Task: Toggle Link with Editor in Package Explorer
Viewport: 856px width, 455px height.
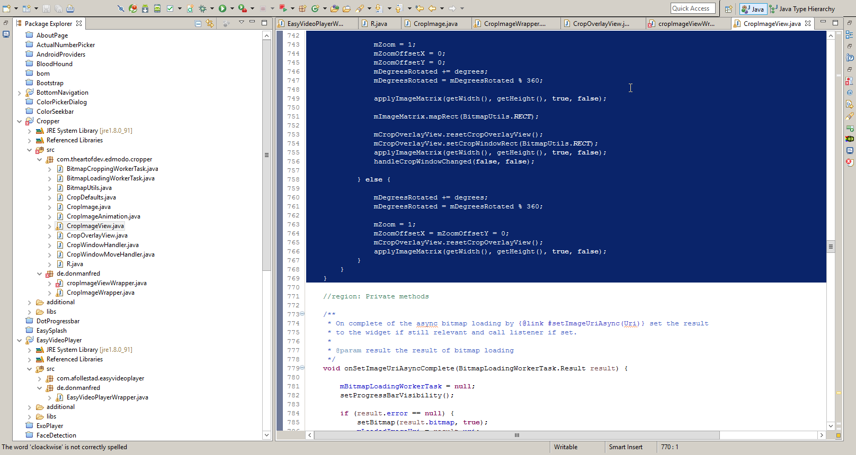Action: pyautogui.click(x=210, y=23)
